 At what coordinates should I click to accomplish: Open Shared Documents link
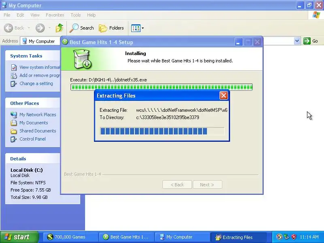click(38, 131)
